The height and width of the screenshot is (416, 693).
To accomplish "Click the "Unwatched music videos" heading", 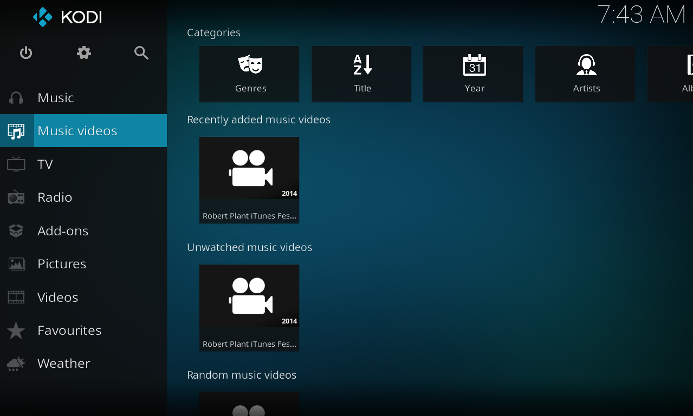I will (x=250, y=247).
